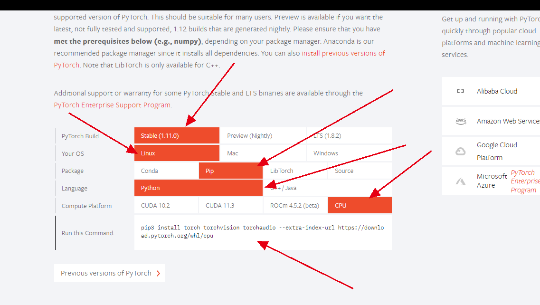The width and height of the screenshot is (540, 305).
Task: Expand Previous versions of PyTorch
Action: coord(109,273)
